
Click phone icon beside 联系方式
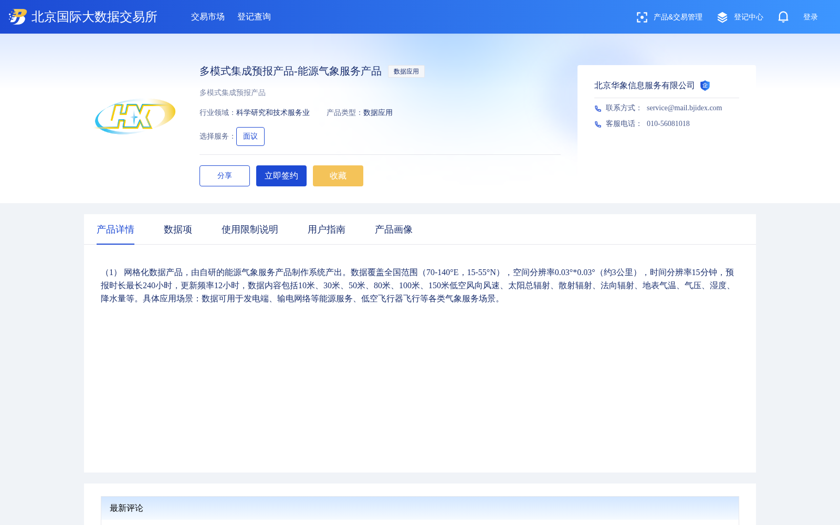pos(598,109)
